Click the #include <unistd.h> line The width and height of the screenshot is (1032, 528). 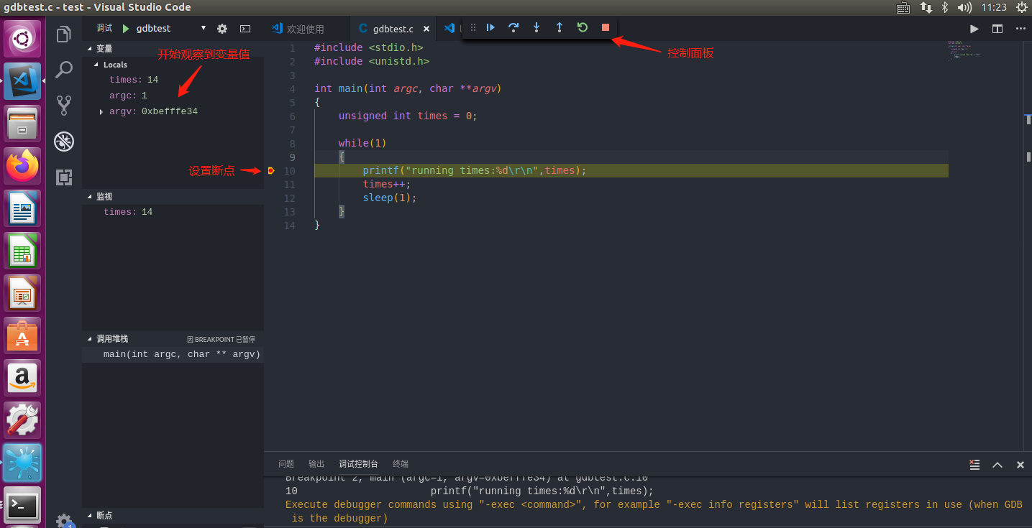point(372,62)
